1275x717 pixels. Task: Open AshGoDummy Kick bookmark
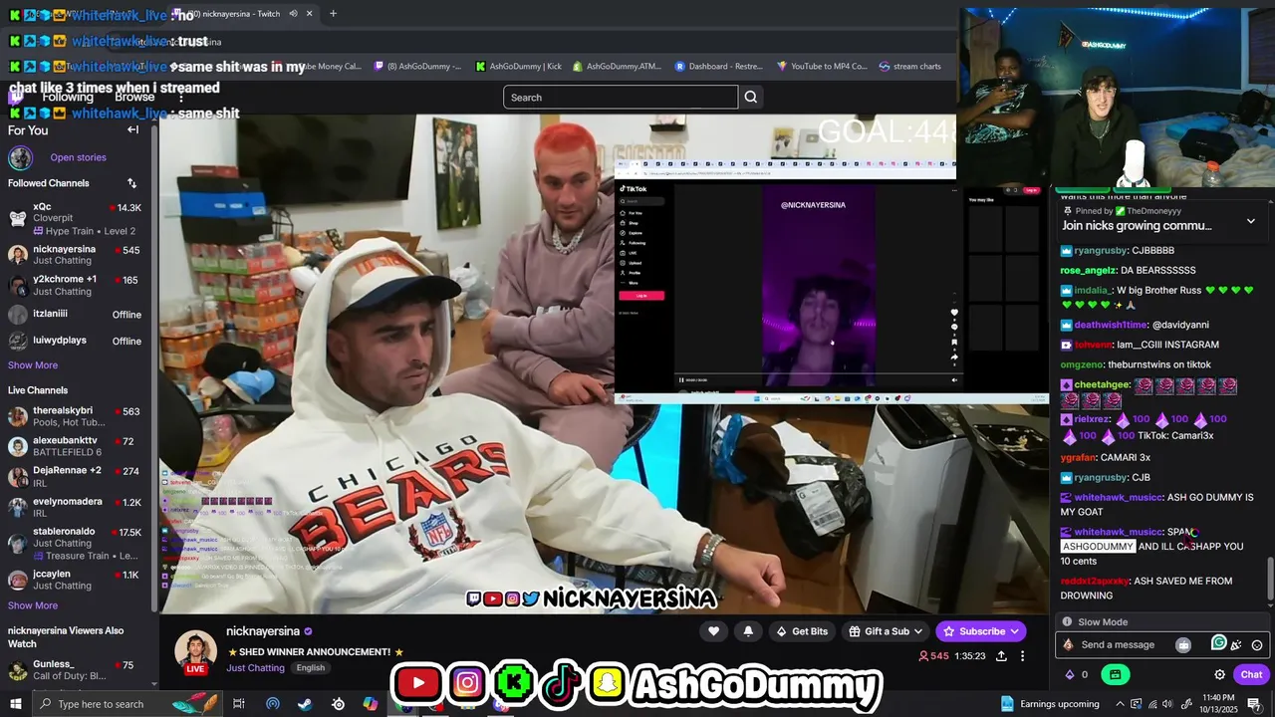pyautogui.click(x=519, y=67)
